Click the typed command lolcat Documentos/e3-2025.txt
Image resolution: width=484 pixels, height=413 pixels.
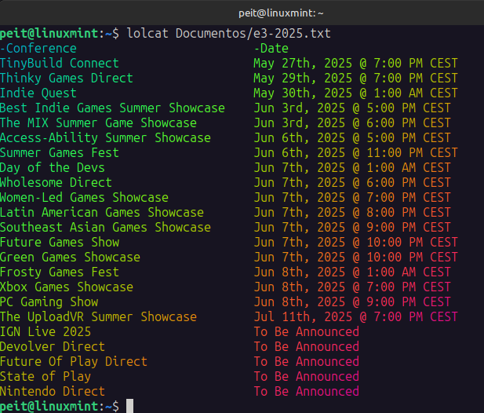tap(229, 33)
